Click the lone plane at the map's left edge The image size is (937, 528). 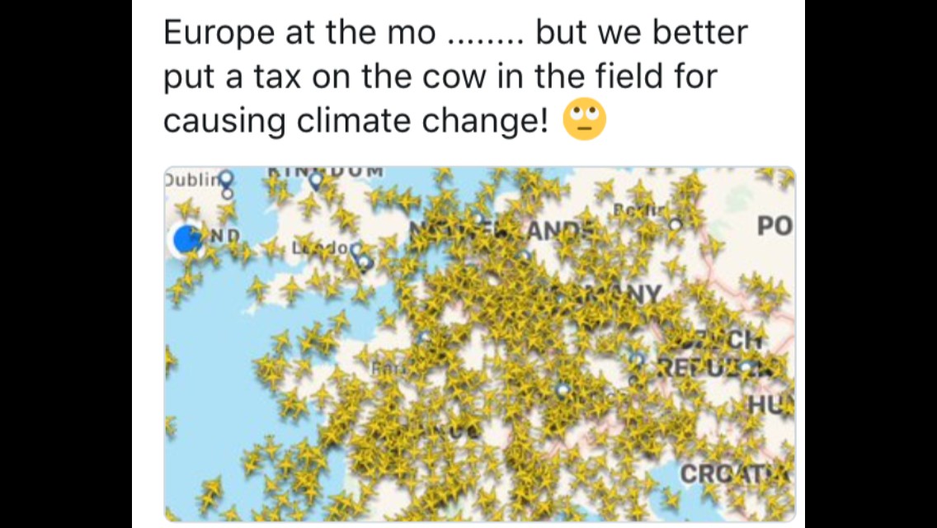pos(168,360)
